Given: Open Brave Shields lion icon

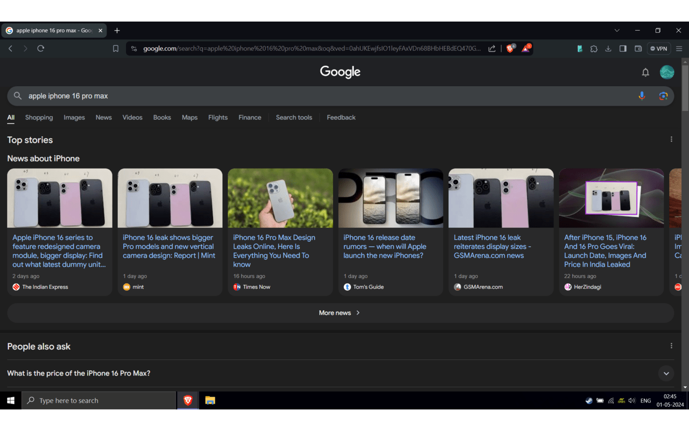Looking at the screenshot, I should (510, 48).
